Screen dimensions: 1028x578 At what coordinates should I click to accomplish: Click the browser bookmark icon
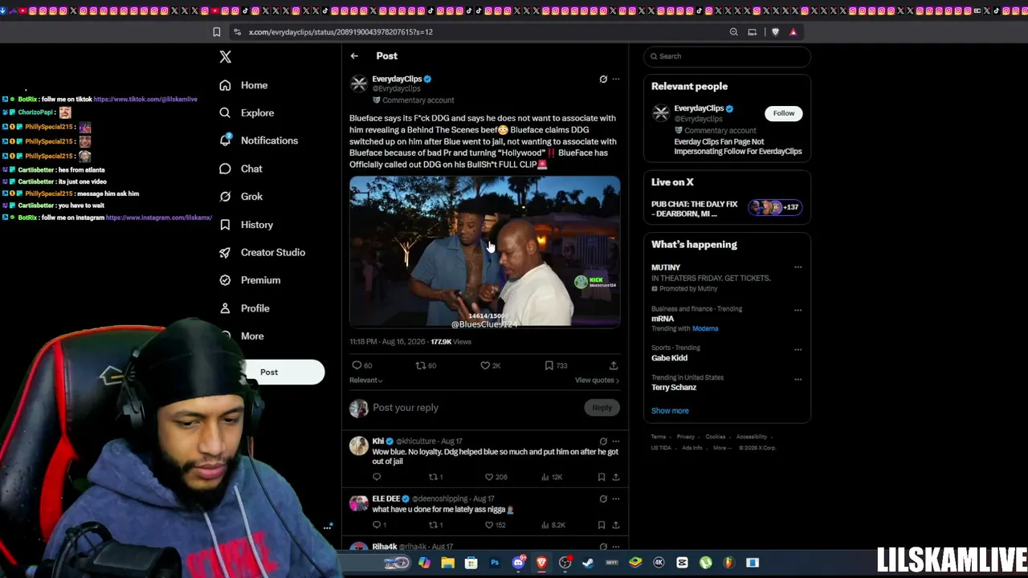point(216,32)
